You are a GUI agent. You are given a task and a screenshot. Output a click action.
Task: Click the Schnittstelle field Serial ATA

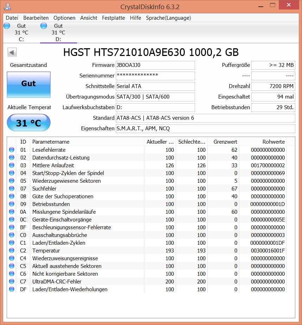155,86
